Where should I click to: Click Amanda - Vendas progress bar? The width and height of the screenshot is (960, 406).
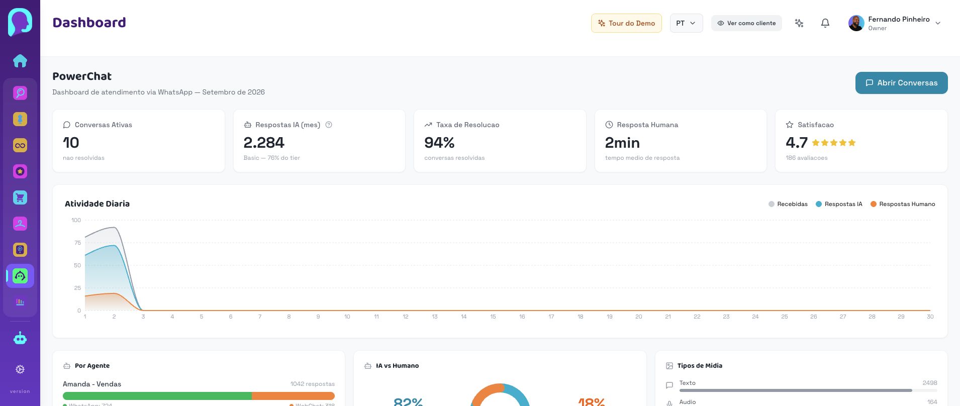point(199,396)
